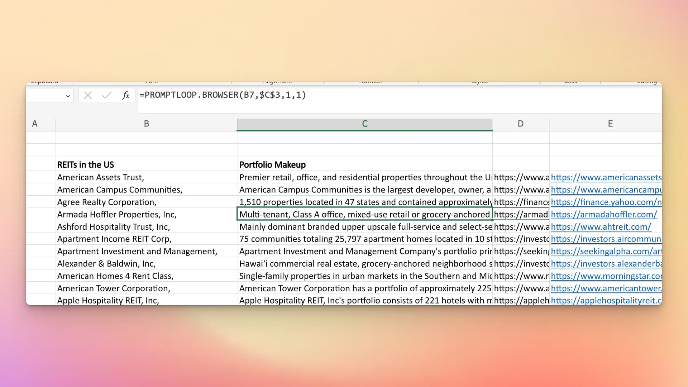Open the seekingalpha.com hyperlink
This screenshot has width=688, height=387.
606,251
